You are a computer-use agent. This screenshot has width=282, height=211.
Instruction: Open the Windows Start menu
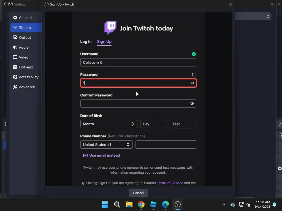coord(105,204)
